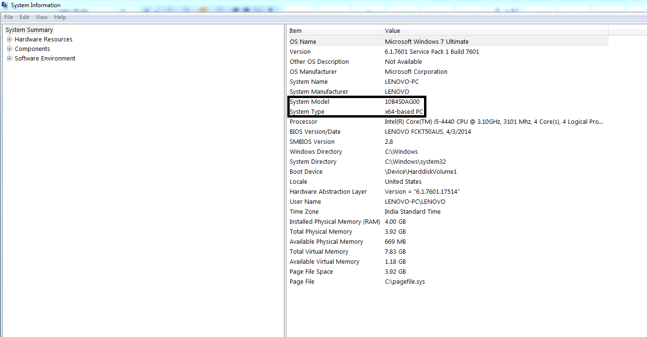
Task: Open the Help menu
Action: [60, 17]
